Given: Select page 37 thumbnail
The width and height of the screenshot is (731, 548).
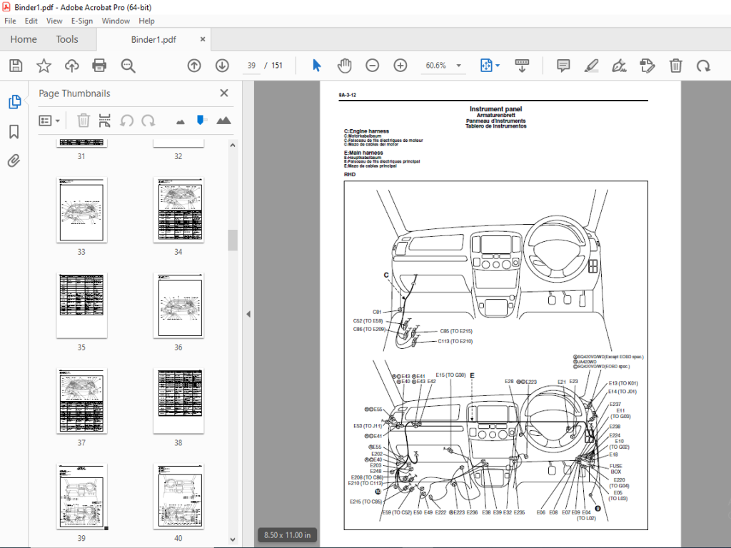Looking at the screenshot, I should click(x=81, y=401).
